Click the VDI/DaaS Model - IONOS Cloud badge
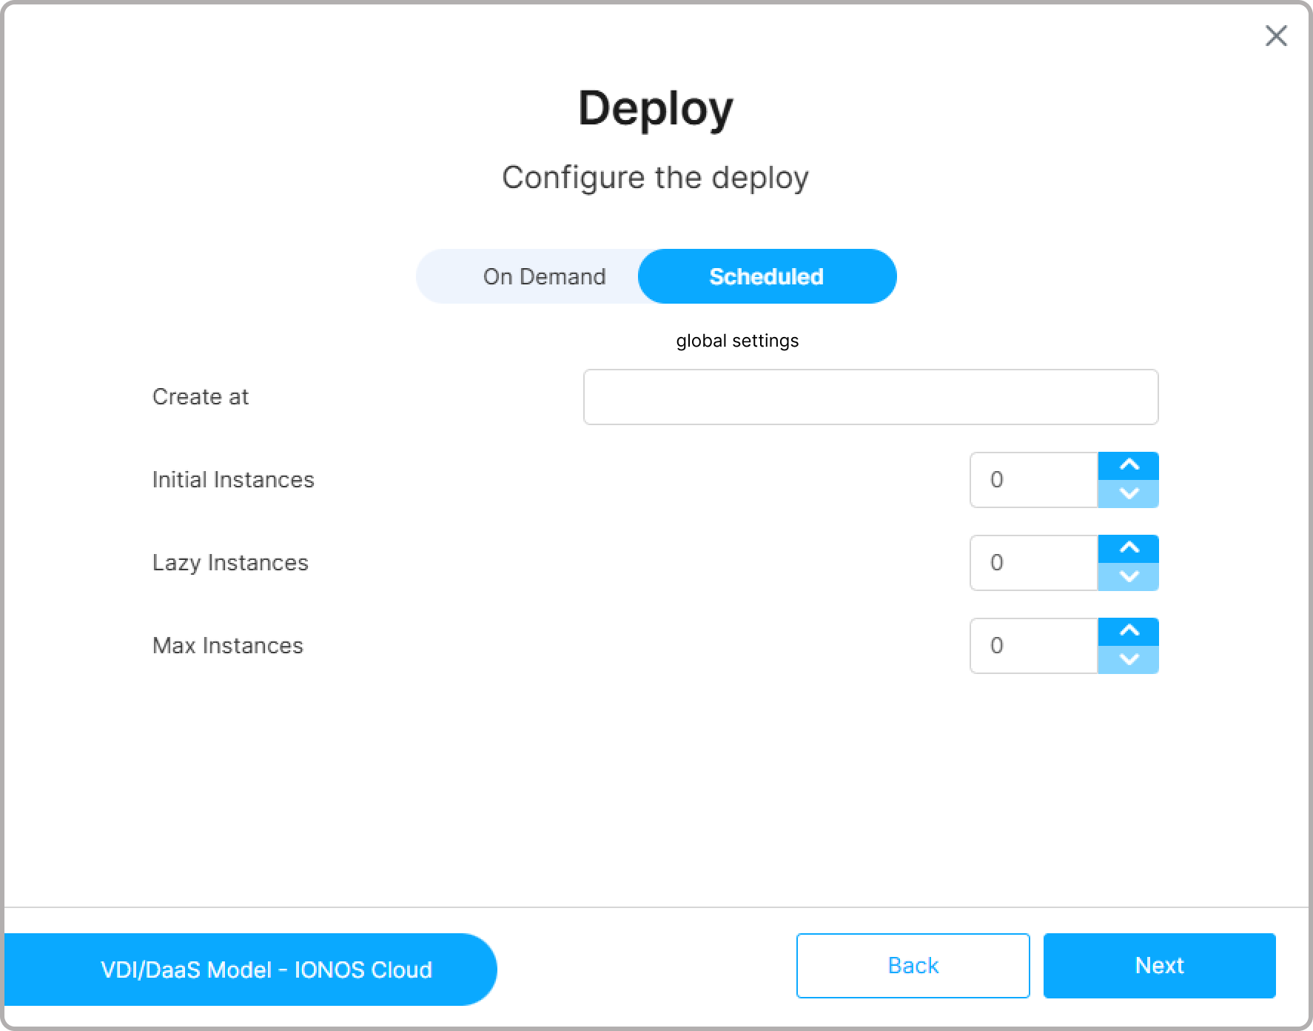1313x1031 pixels. pos(266,970)
